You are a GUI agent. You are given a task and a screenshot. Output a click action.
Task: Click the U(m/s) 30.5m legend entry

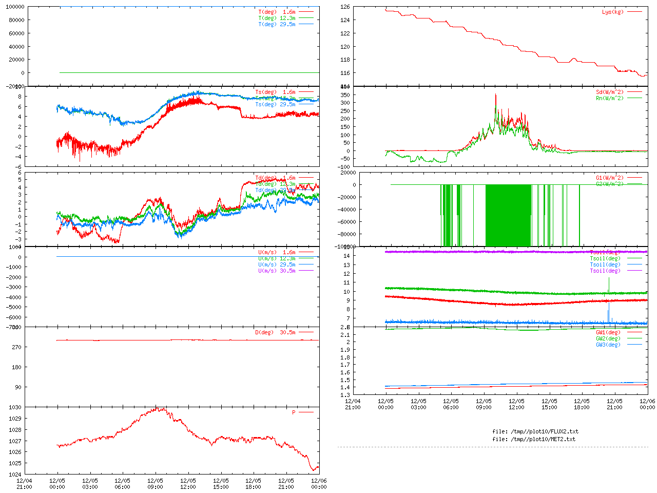click(277, 271)
